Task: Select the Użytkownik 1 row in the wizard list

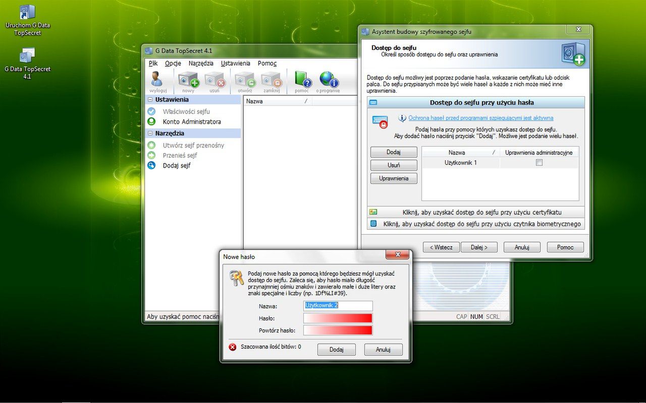Action: click(x=500, y=163)
